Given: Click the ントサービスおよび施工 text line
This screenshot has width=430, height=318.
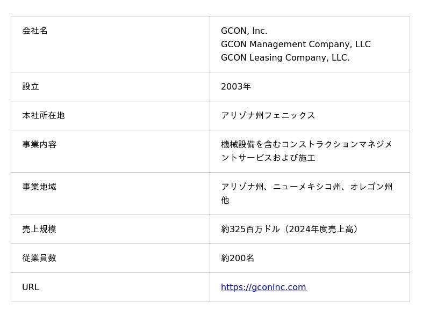Looking at the screenshot, I should tap(268, 158).
